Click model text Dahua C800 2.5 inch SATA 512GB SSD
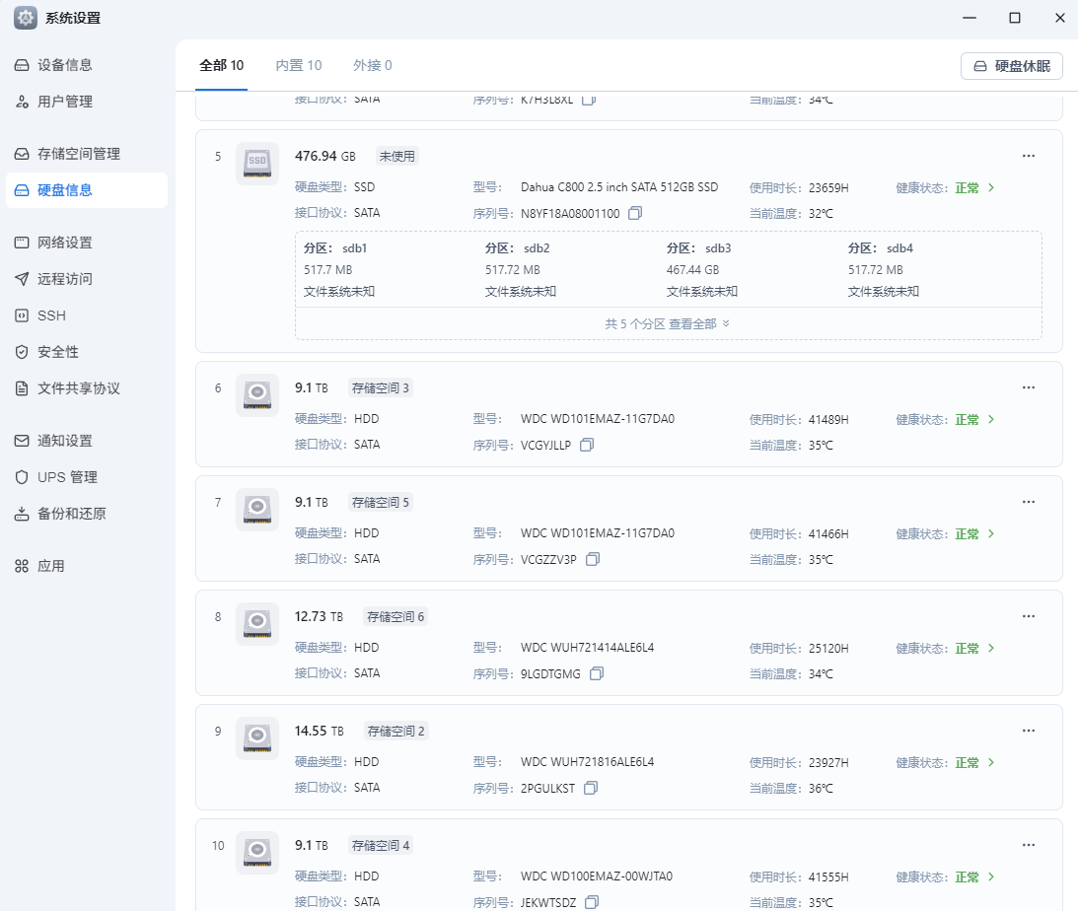Screen dimensions: 1078x911 click(619, 187)
